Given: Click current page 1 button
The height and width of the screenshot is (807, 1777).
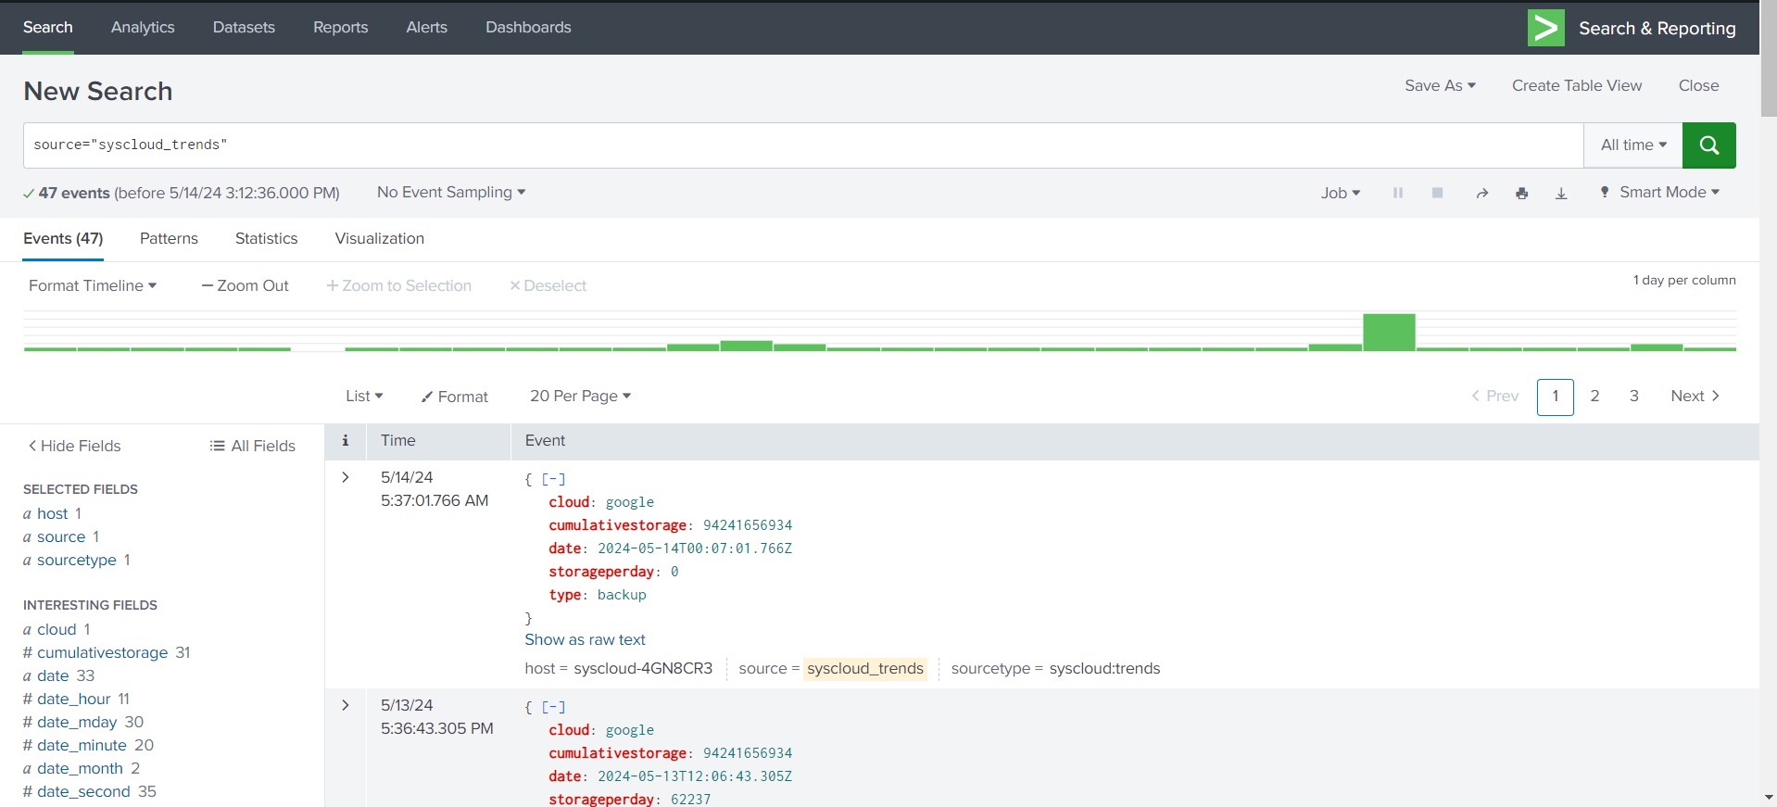Looking at the screenshot, I should click(x=1556, y=397).
